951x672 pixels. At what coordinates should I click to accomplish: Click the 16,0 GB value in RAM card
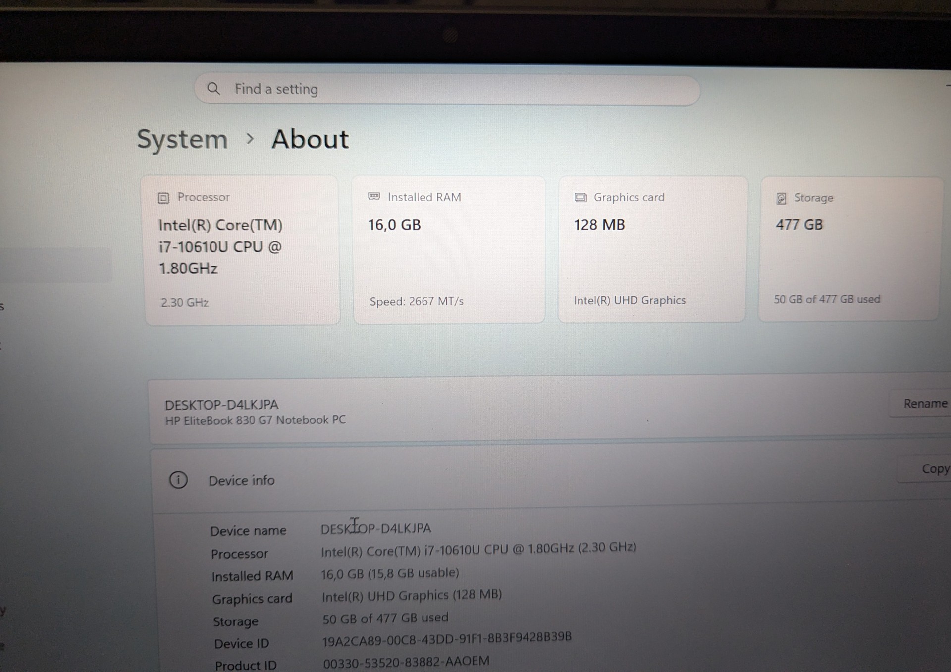(x=394, y=225)
